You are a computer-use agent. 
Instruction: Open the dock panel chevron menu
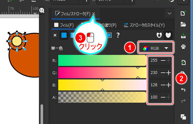click(170, 13)
